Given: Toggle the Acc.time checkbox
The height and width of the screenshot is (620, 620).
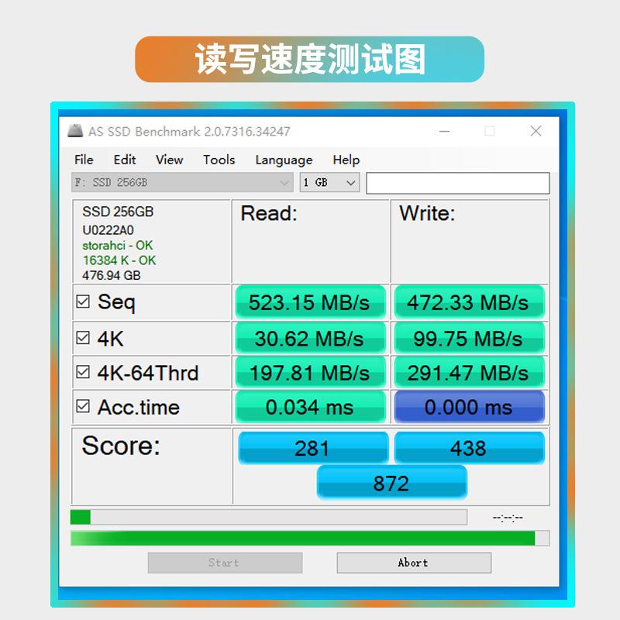Looking at the screenshot, I should 83,407.
